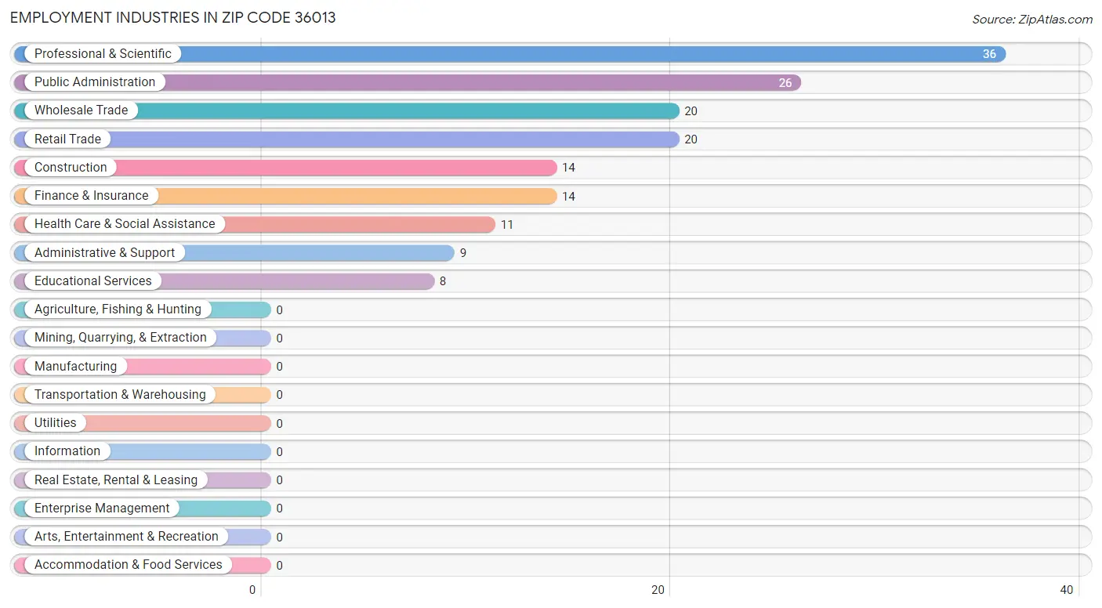Click the orange Finance & Insurance bar
Screen dimensions: 1102x608
coord(285,196)
